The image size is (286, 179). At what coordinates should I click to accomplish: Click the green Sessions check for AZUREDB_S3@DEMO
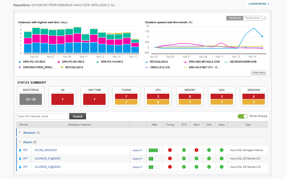coord(221,167)
